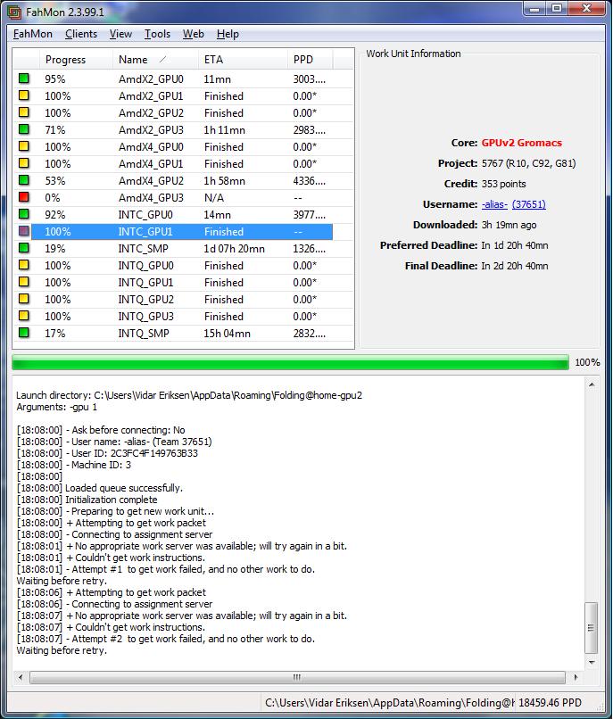The width and height of the screenshot is (613, 719).
Task: Select the highlighted INTC_GPU1 client name
Action: tap(145, 232)
